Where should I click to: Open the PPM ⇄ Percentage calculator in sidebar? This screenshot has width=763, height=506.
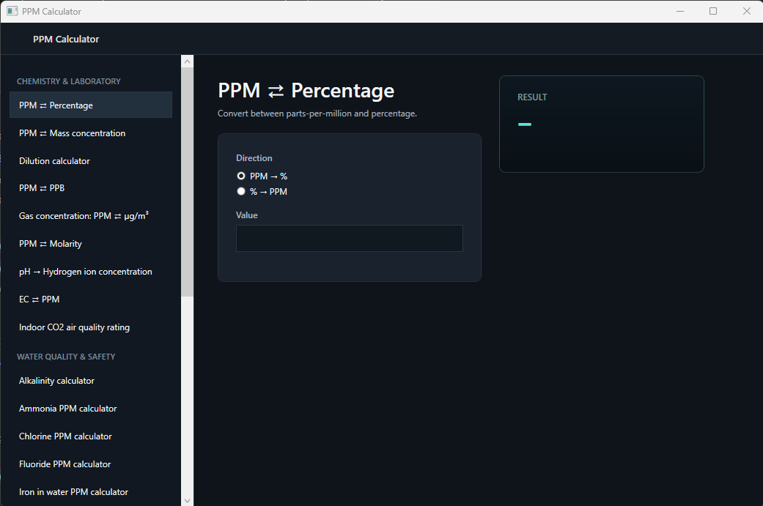(x=90, y=105)
